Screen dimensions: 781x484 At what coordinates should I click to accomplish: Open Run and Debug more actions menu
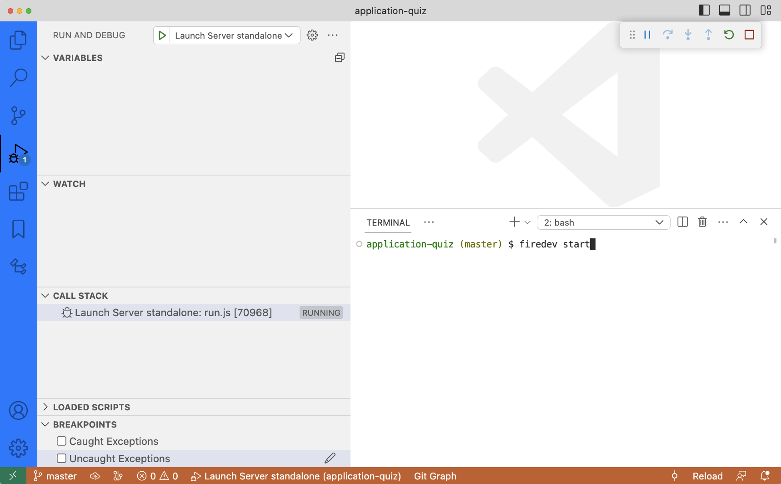pos(333,35)
